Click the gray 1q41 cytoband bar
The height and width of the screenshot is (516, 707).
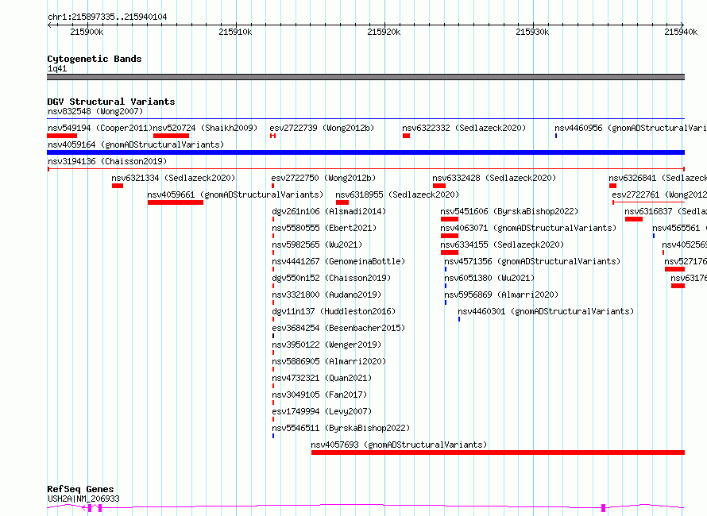click(x=365, y=77)
